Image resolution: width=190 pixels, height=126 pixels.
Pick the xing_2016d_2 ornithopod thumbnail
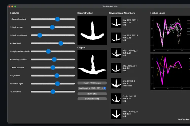116,83
